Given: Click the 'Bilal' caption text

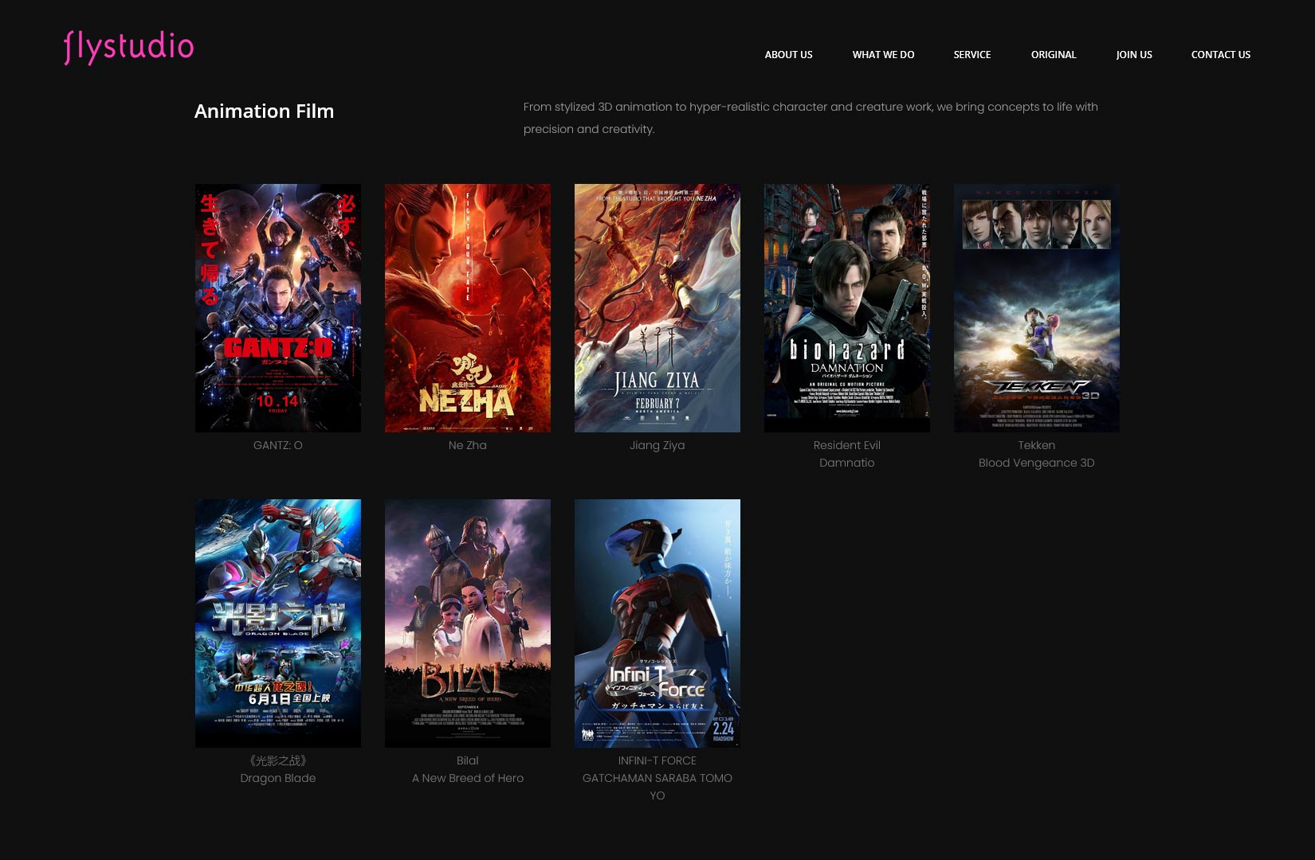Looking at the screenshot, I should pos(468,760).
